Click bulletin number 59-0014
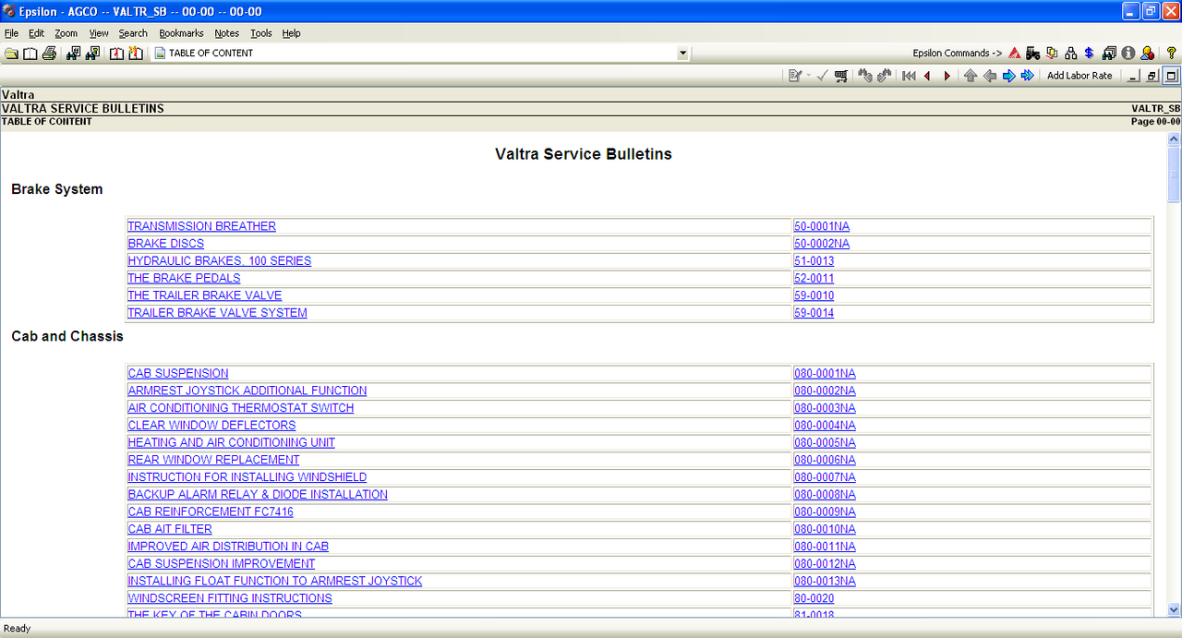The height and width of the screenshot is (638, 1182). [814, 313]
